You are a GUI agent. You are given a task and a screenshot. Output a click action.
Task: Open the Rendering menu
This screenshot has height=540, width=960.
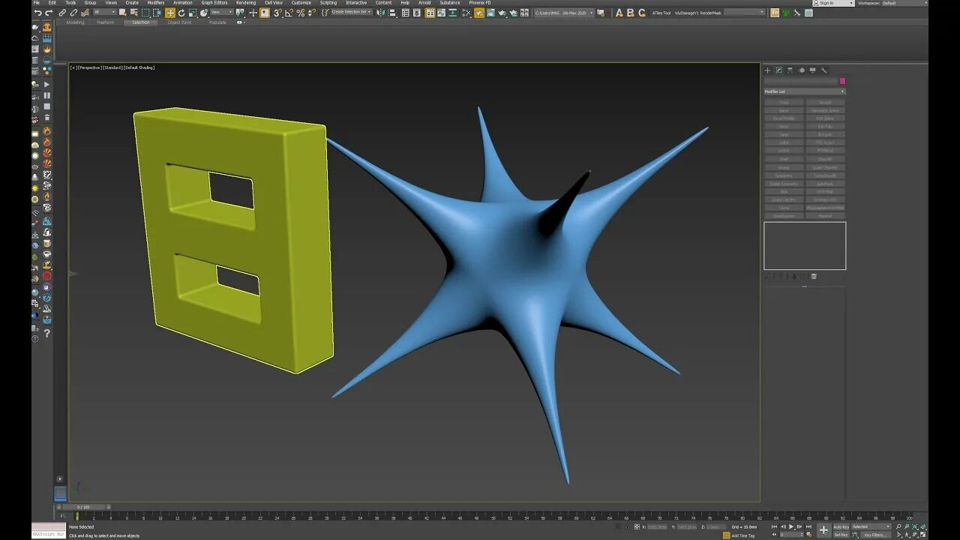[x=246, y=3]
